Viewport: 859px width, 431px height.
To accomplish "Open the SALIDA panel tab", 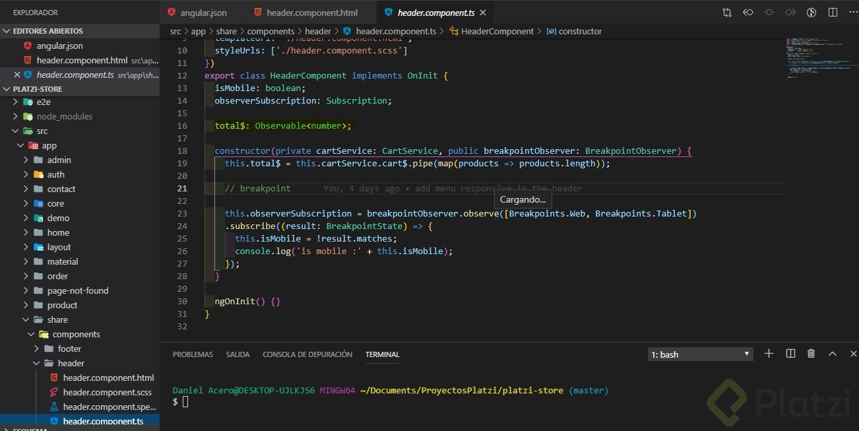I will pyautogui.click(x=238, y=354).
